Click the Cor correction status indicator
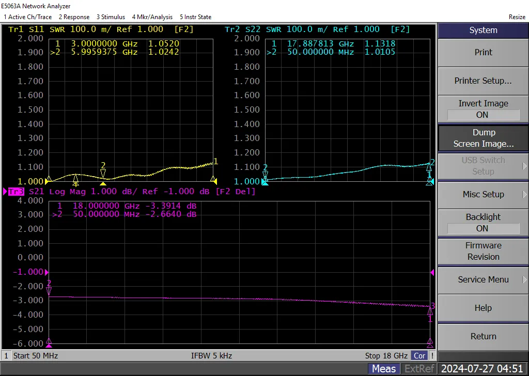The image size is (529, 376). (419, 356)
